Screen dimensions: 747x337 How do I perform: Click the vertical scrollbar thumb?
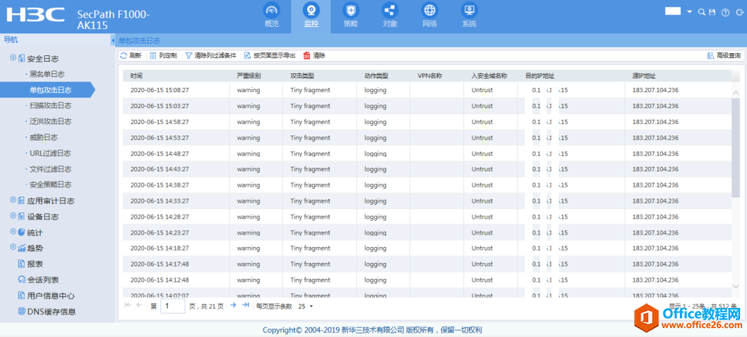pyautogui.click(x=736, y=148)
